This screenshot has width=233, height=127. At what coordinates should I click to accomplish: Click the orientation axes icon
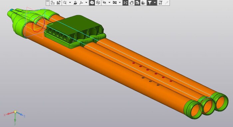pyautogui.click(x=81, y=3)
